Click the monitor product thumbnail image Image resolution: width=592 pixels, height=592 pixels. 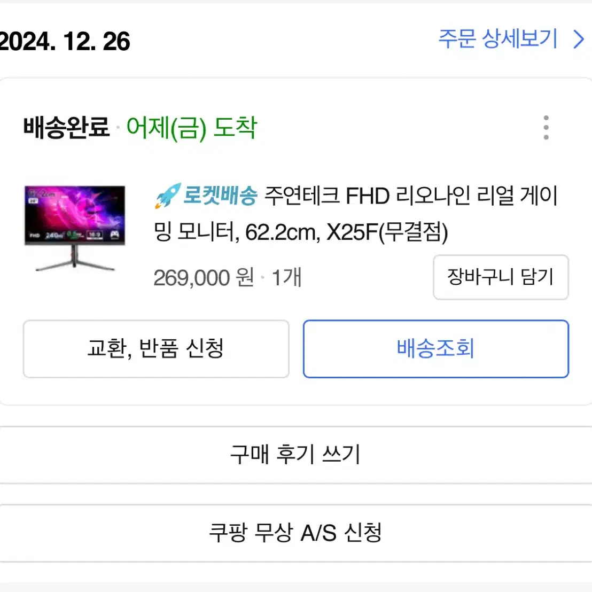coord(75,228)
